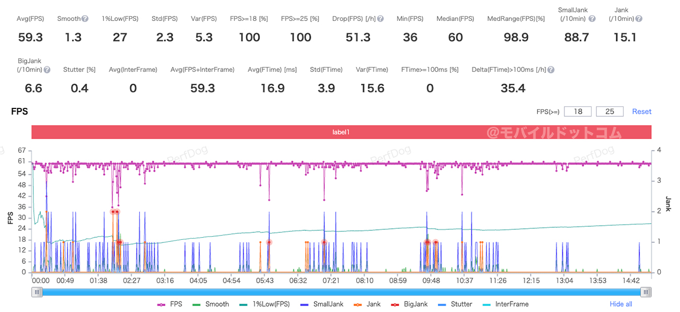Click the help icon next to Jank (/10min)
The image size is (680, 312).
tap(638, 19)
